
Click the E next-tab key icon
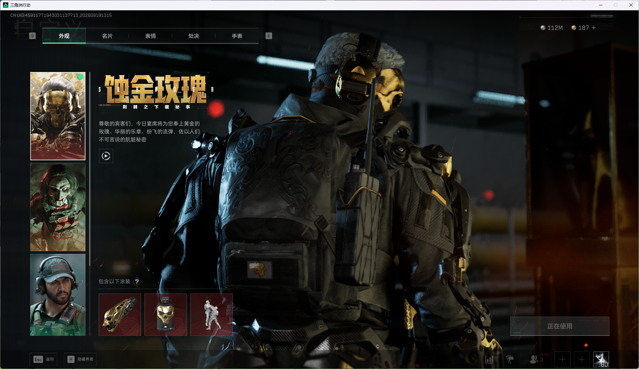click(x=269, y=36)
